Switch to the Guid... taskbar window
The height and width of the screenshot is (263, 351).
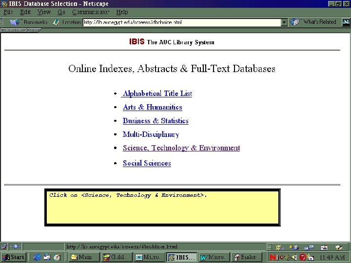click(x=117, y=258)
